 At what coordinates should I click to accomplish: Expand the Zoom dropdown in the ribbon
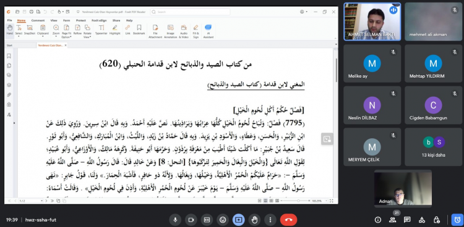56,31
